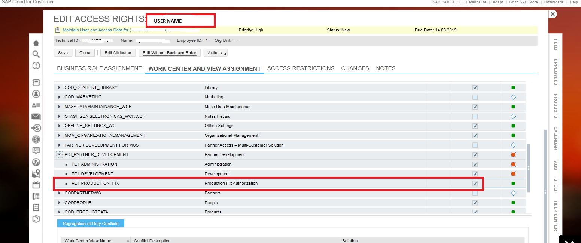Switch to Business Role Assignment tab
Viewport: 581px width, 243px height.
(99, 68)
